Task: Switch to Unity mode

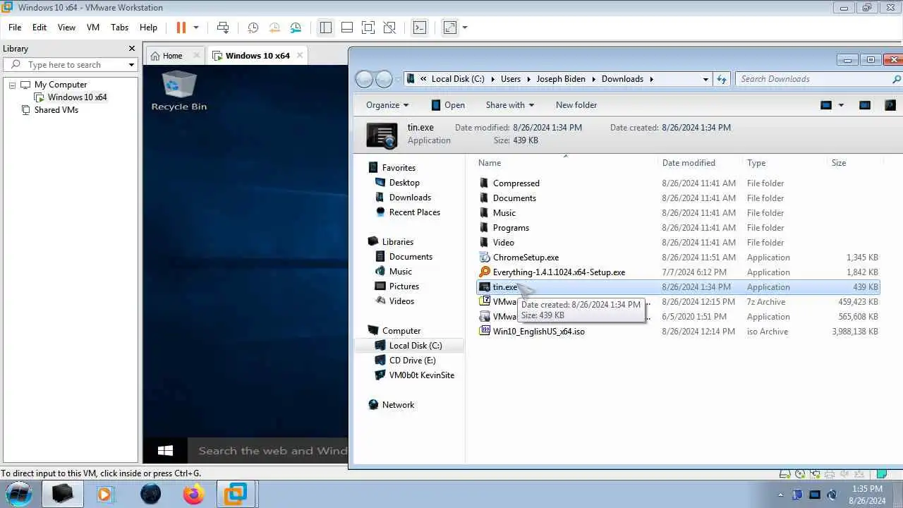Action: click(x=389, y=28)
